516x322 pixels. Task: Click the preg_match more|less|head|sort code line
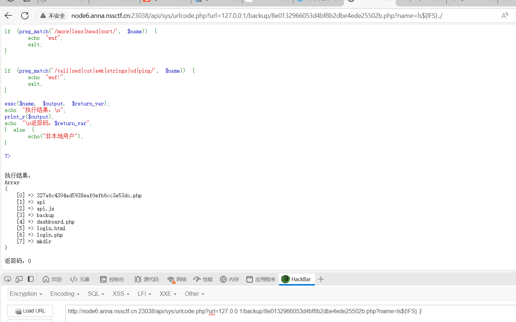click(x=81, y=31)
